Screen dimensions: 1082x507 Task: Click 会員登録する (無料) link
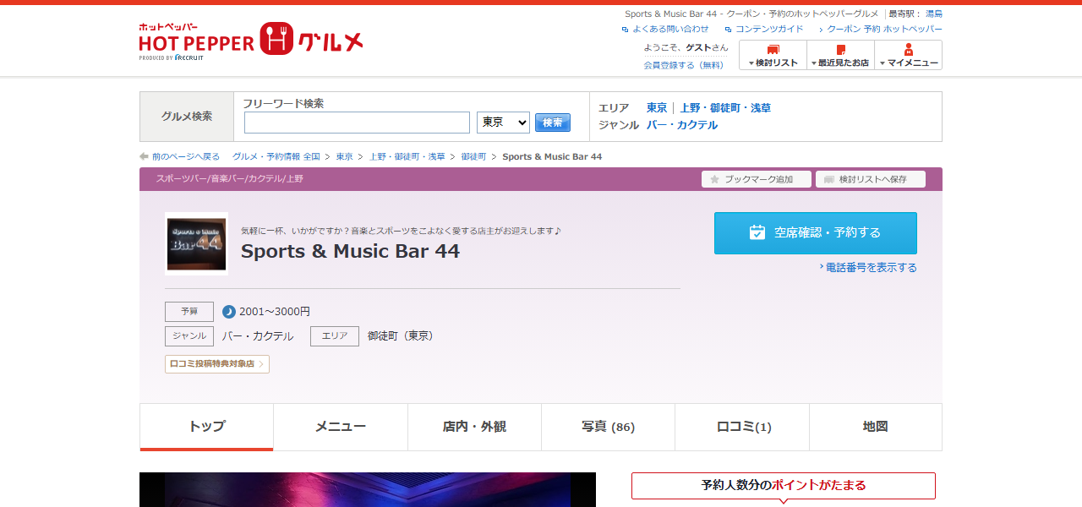[x=684, y=65]
